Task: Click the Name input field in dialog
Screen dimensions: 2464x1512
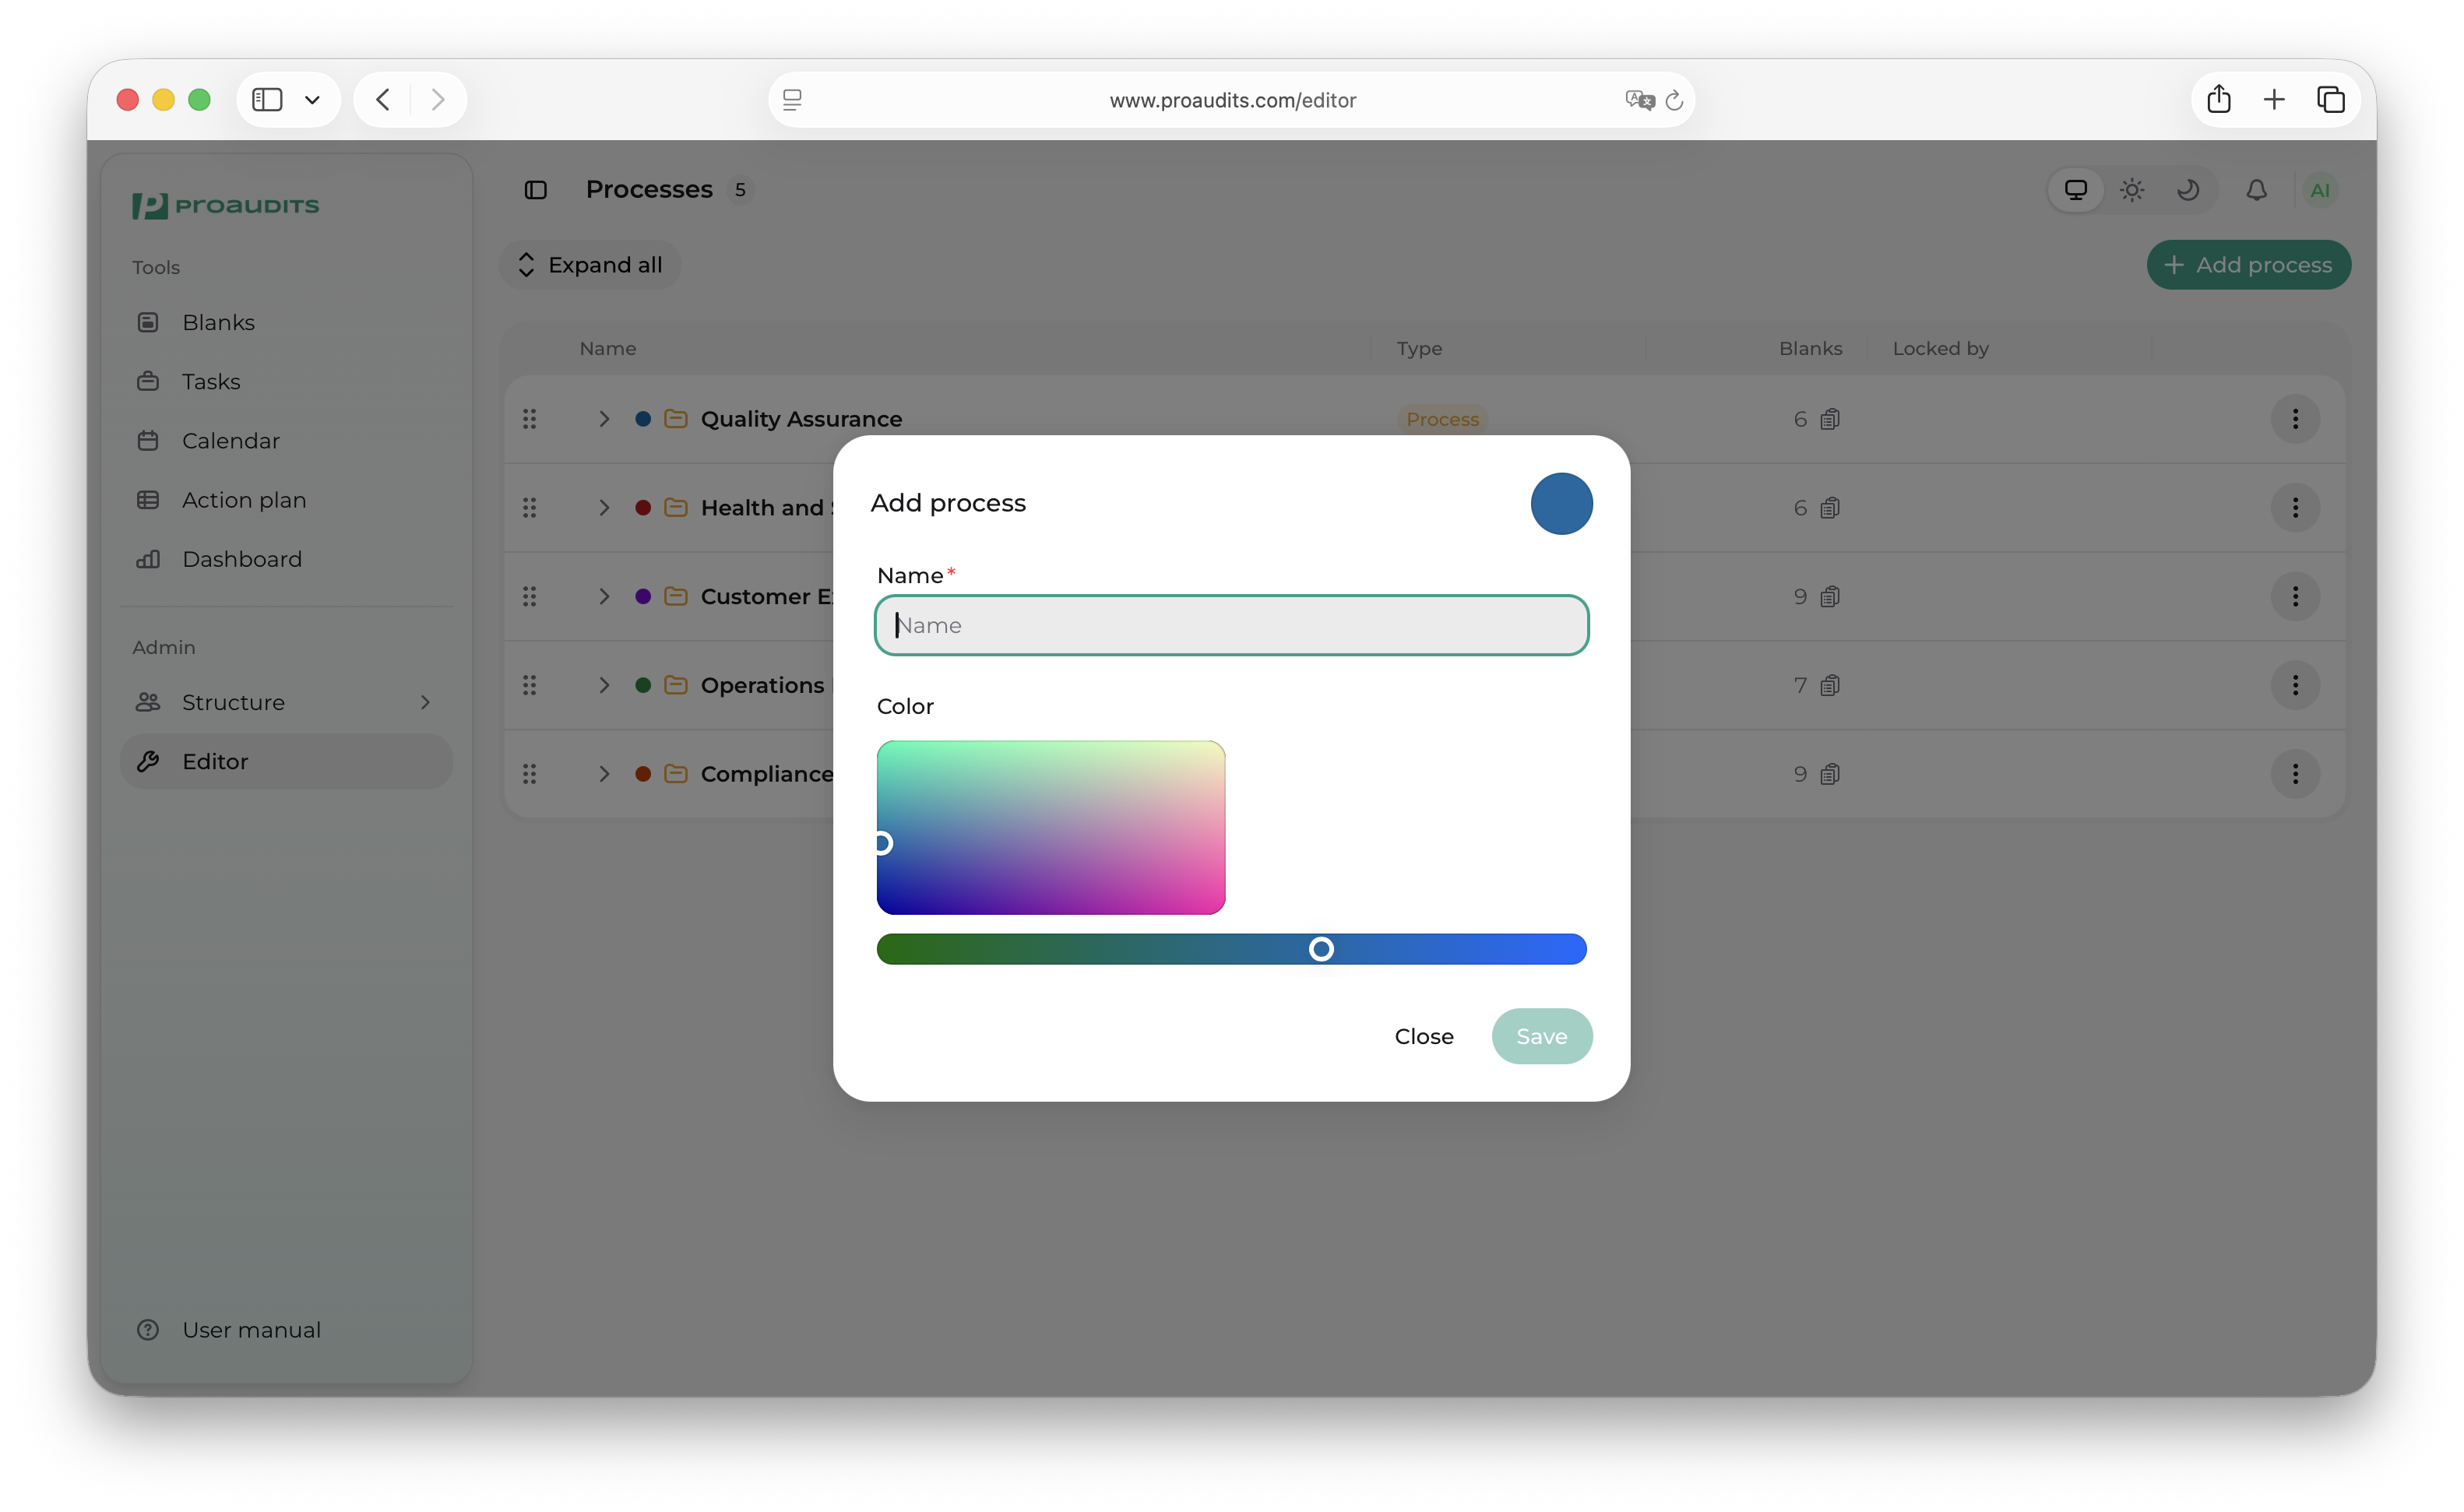Action: coord(1231,625)
